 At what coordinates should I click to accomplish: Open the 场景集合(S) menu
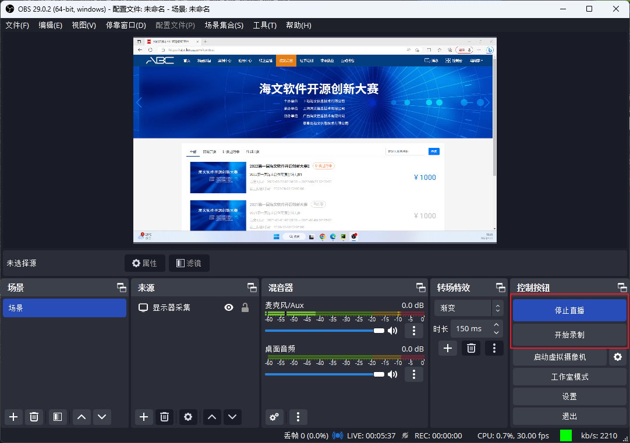click(224, 25)
